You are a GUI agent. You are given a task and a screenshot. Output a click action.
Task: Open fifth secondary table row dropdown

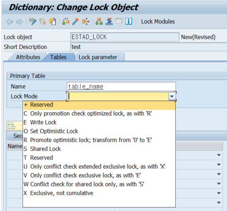click(219, 193)
